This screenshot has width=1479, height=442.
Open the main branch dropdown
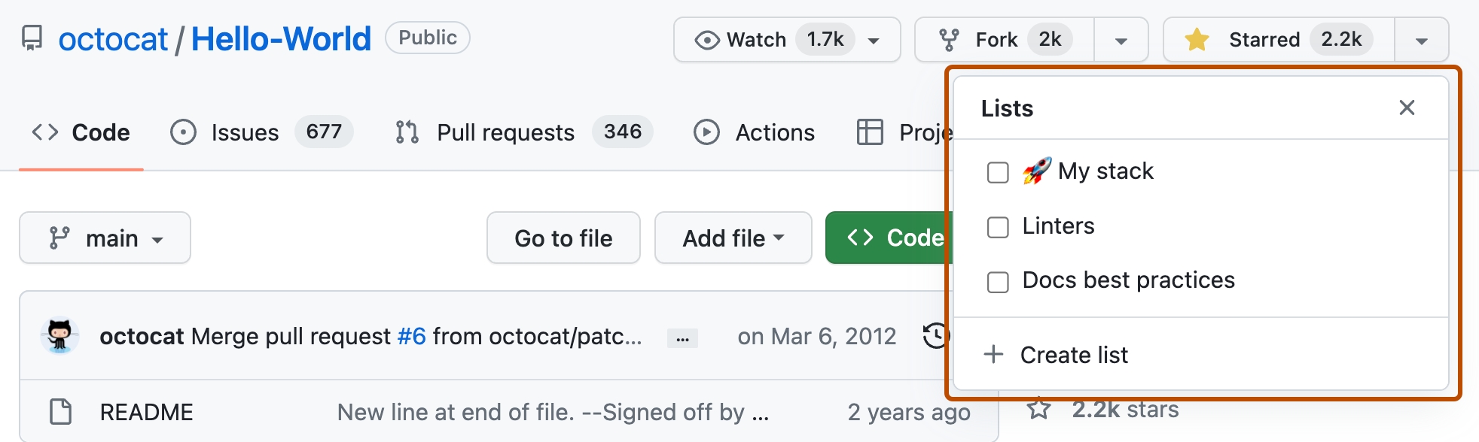[x=105, y=238]
